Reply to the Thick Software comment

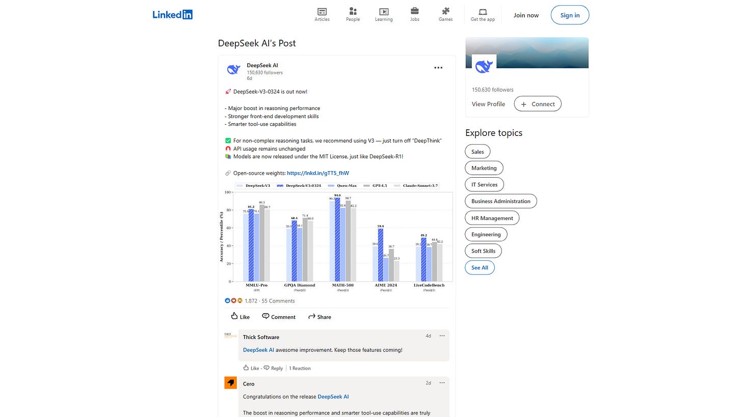click(x=273, y=368)
